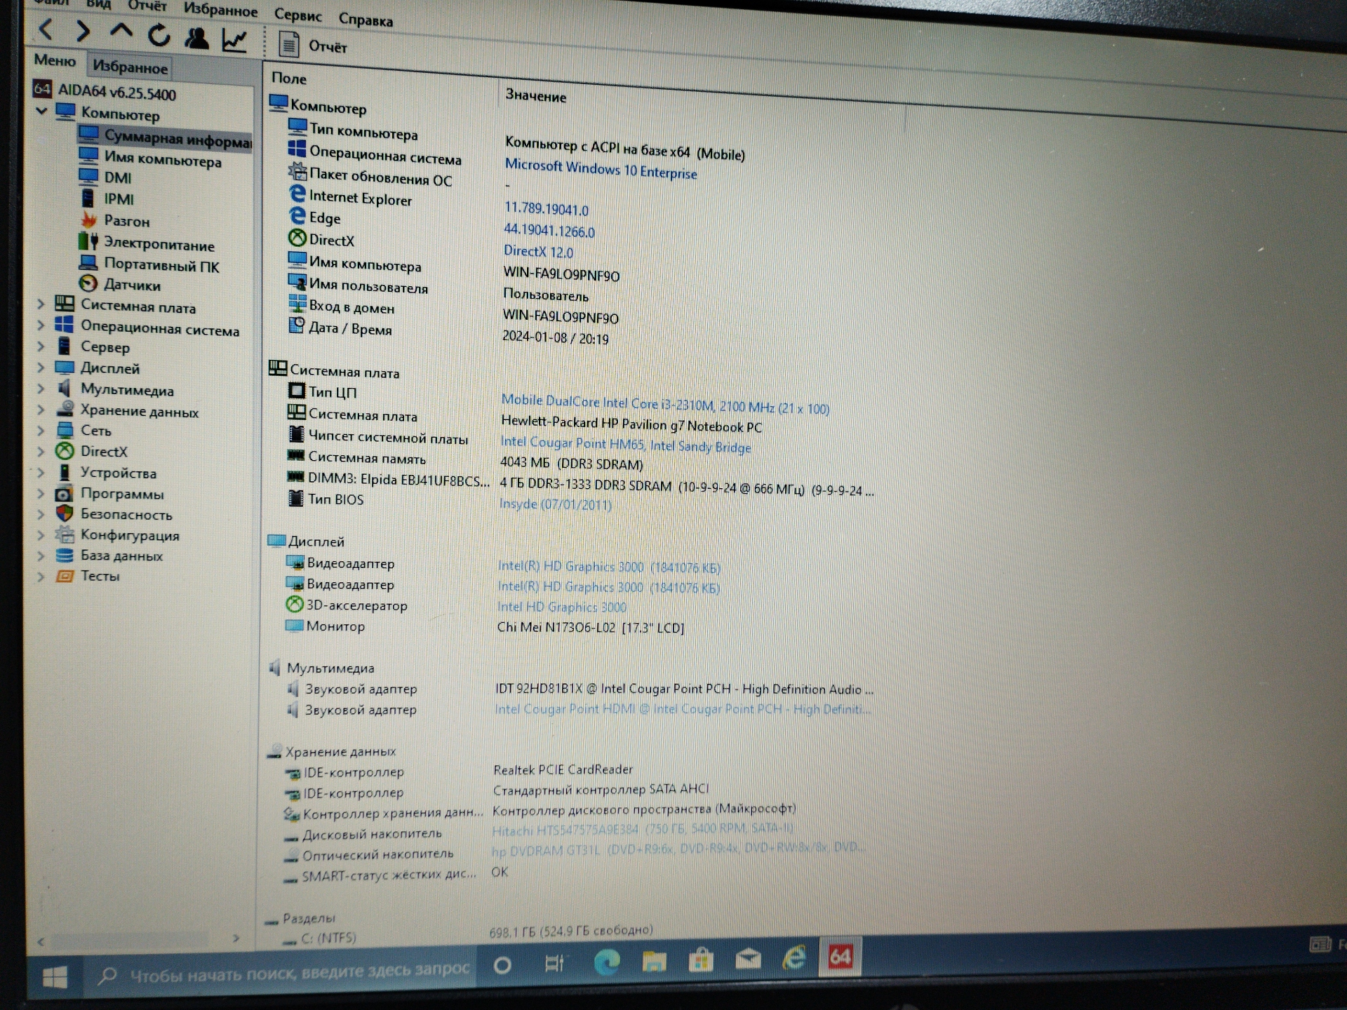Select Электропитание power icon item
The image size is (1347, 1010).
88,241
